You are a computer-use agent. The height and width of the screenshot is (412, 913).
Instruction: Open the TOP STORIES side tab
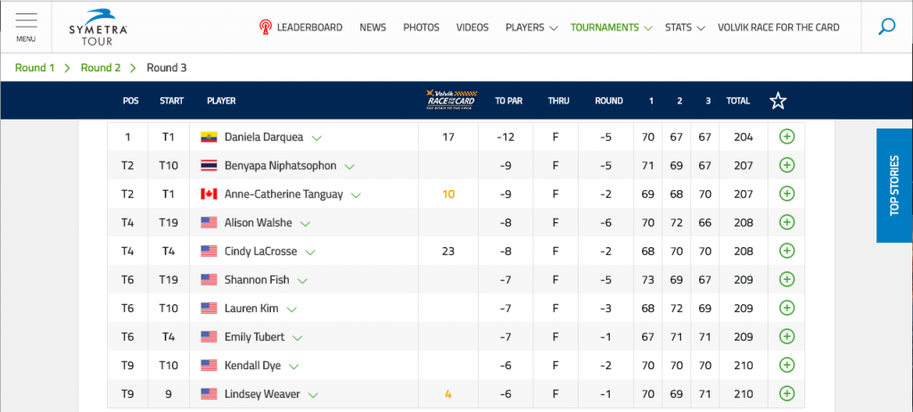point(894,185)
